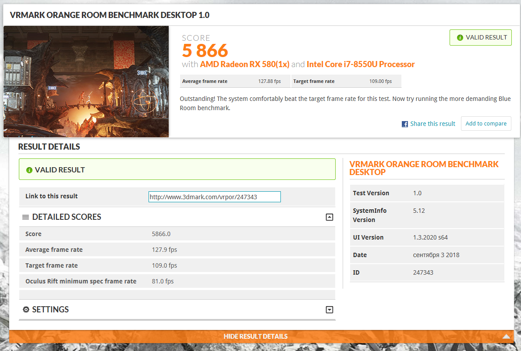This screenshot has width=521, height=351.
Task: Click Oculus Rift minimum spec frame rate label
Action: 81,281
